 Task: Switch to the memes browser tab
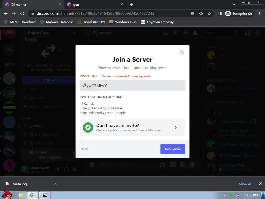[x=33, y=5]
